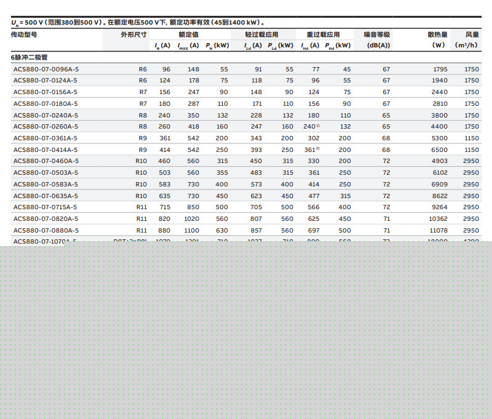This screenshot has height=419, width=492.
Task: Select heat dissipation value 6102
Action: (x=440, y=173)
